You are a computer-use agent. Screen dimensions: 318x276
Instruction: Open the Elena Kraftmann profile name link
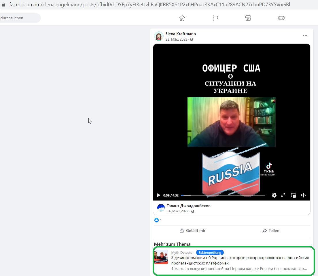click(181, 34)
